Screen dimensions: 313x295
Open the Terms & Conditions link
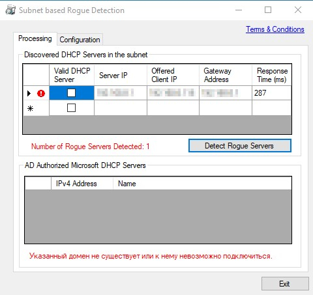(x=275, y=29)
